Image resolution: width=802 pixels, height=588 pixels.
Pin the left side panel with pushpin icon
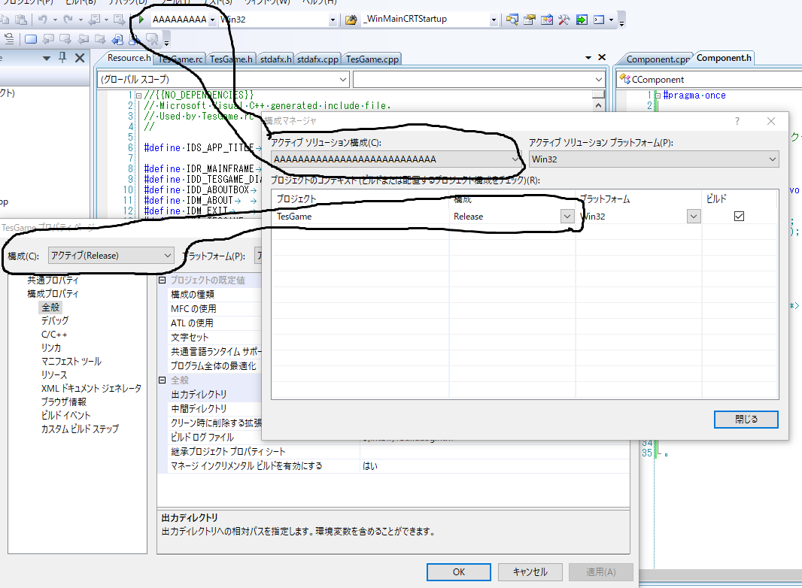[62, 58]
